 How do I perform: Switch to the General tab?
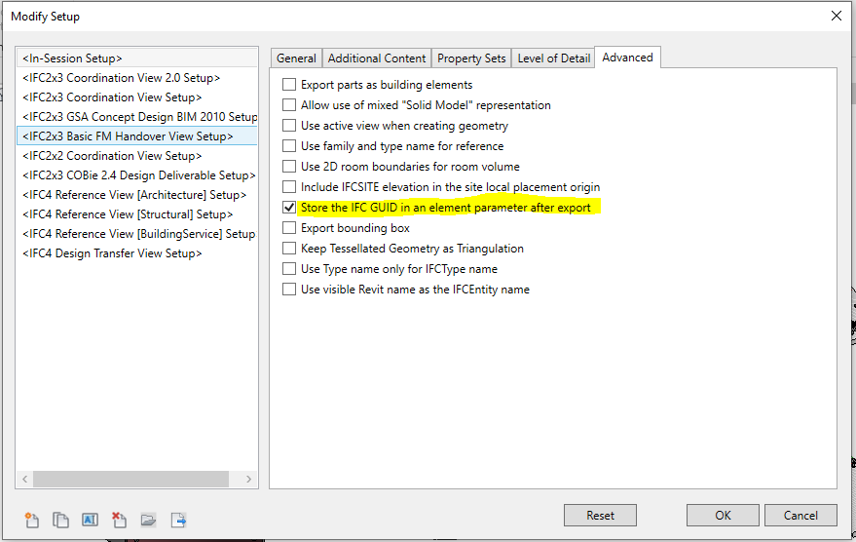point(296,58)
